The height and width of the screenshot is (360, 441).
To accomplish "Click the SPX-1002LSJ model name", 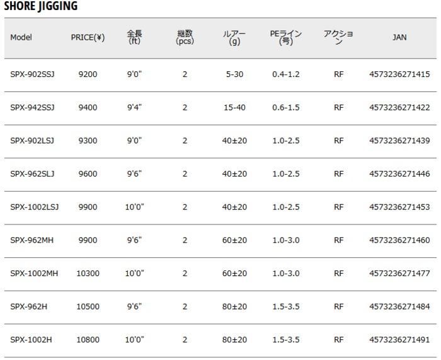I will click(34, 207).
